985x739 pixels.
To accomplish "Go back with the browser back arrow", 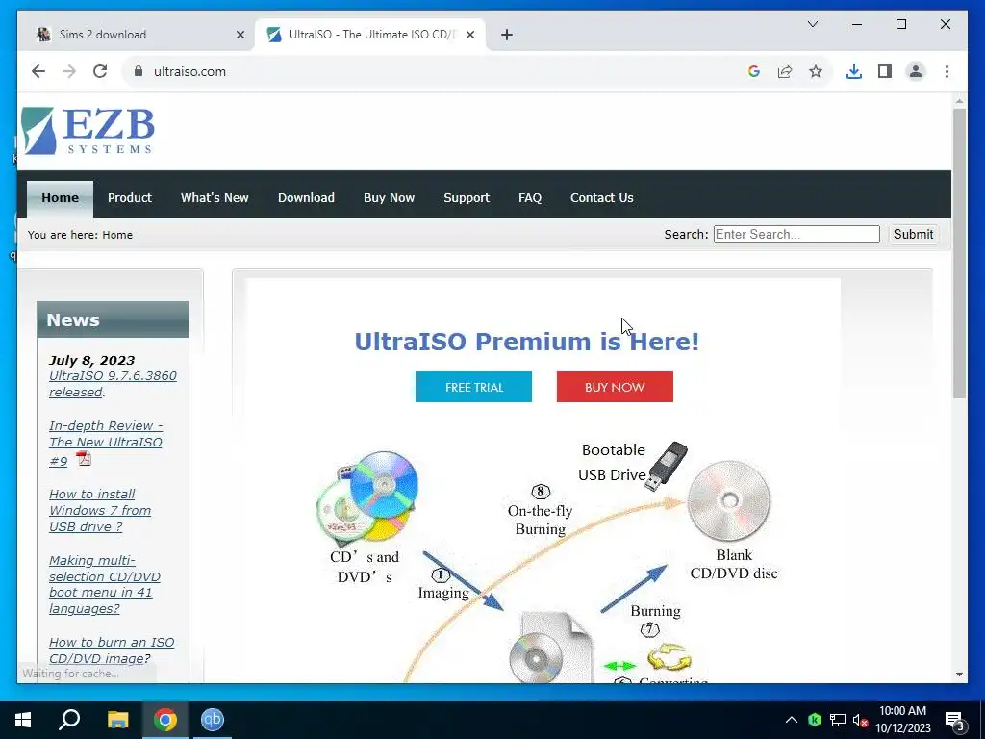I will tap(38, 71).
